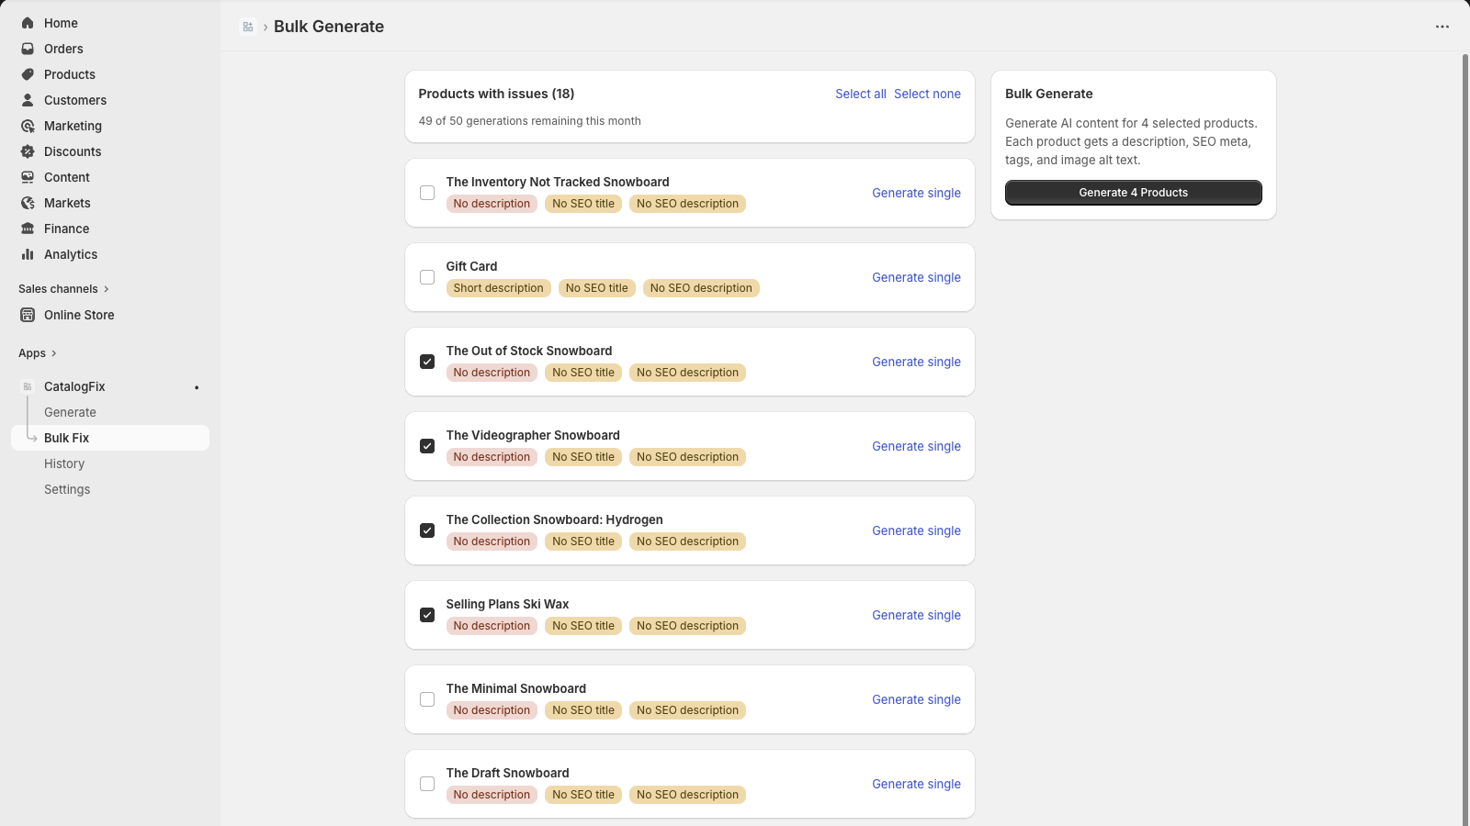Open Products using its sidebar icon

pos(27,74)
